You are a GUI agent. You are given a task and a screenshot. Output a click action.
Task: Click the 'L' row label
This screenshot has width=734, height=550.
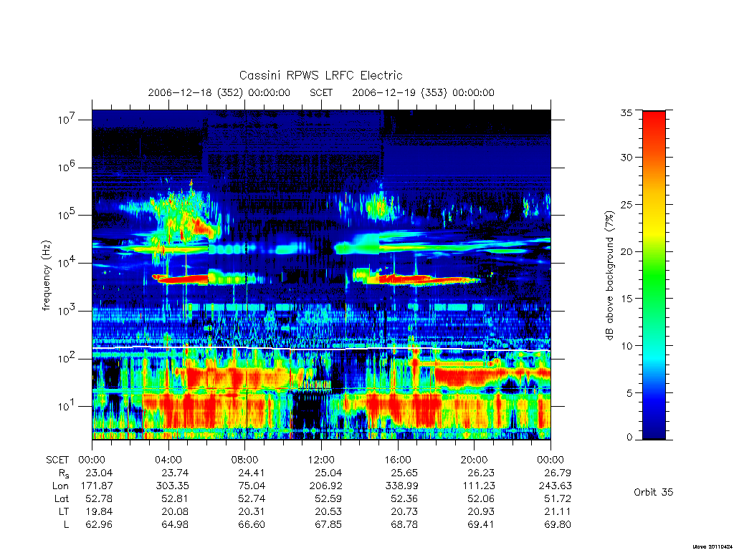(x=66, y=524)
